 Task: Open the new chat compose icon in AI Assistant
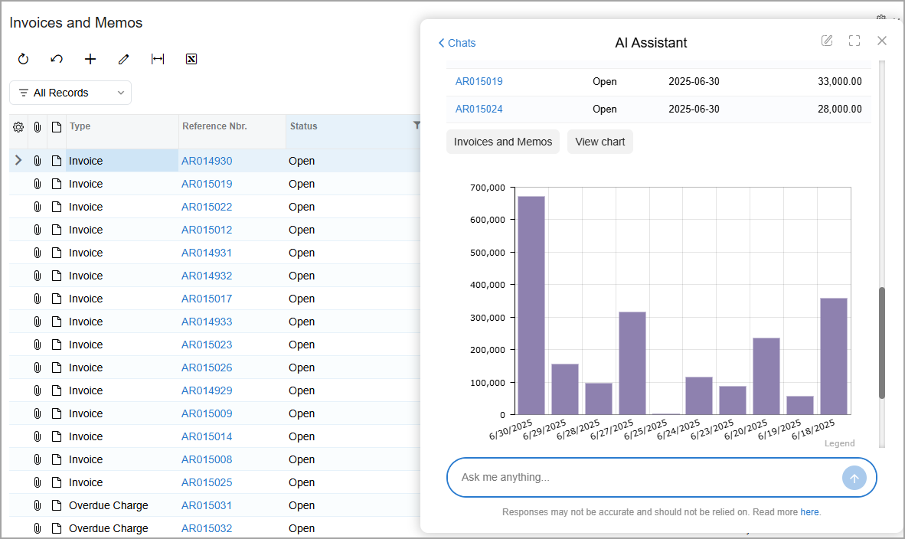coord(827,41)
